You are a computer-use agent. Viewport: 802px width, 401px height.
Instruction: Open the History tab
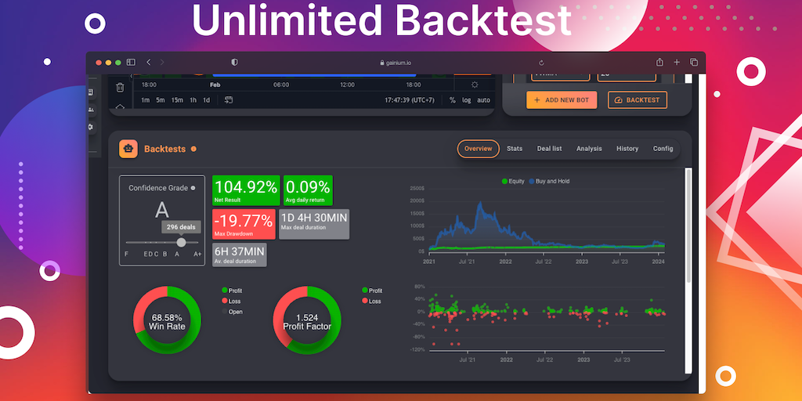pyautogui.click(x=627, y=149)
